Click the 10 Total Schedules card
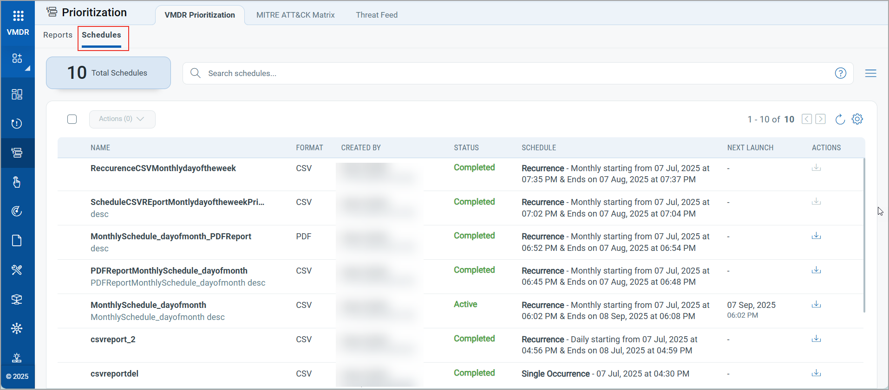 tap(108, 73)
